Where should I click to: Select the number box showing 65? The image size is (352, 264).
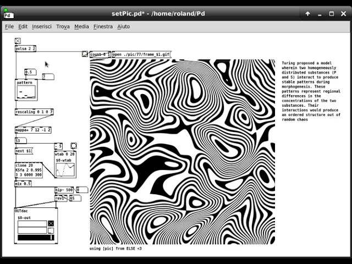point(75,198)
